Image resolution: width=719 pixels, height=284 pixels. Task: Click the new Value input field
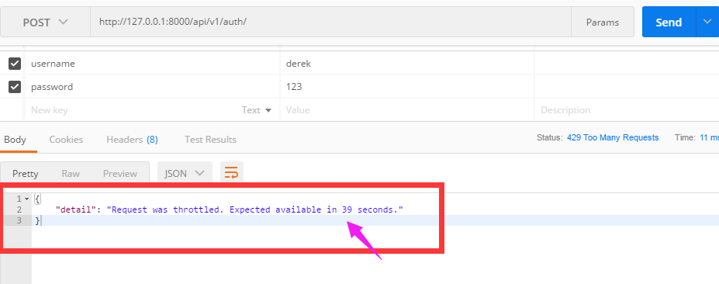click(x=407, y=110)
